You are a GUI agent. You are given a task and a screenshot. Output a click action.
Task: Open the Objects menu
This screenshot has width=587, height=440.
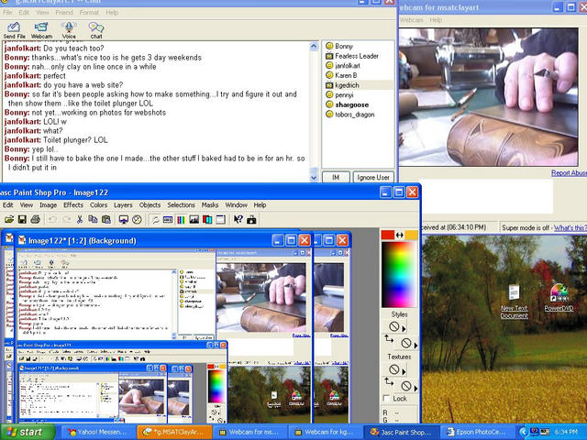[150, 205]
